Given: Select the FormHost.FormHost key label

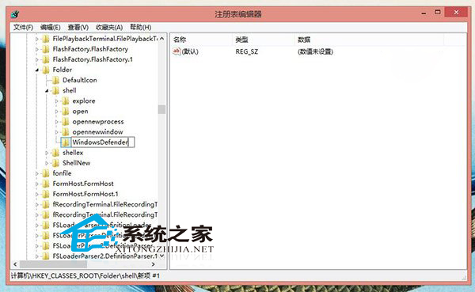Looking at the screenshot, I should (x=83, y=184).
